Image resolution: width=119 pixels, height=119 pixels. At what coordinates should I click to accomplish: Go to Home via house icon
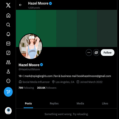tap(8, 16)
